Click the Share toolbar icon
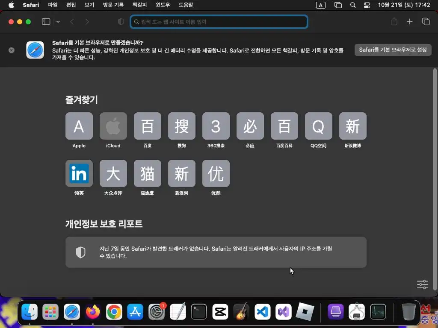The image size is (438, 328). click(x=394, y=21)
